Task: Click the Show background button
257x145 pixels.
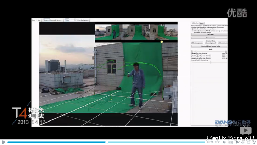Action: tap(83, 20)
